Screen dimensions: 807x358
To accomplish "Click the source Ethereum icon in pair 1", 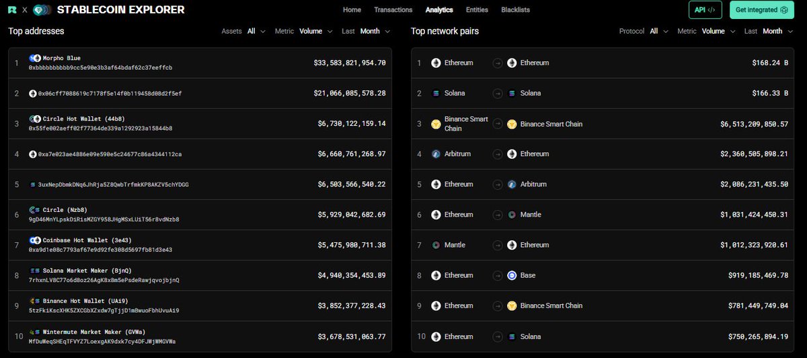I will (436, 63).
